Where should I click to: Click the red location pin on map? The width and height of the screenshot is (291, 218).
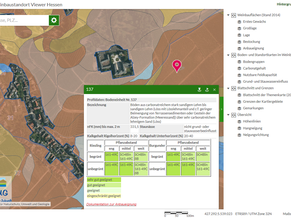177,66
